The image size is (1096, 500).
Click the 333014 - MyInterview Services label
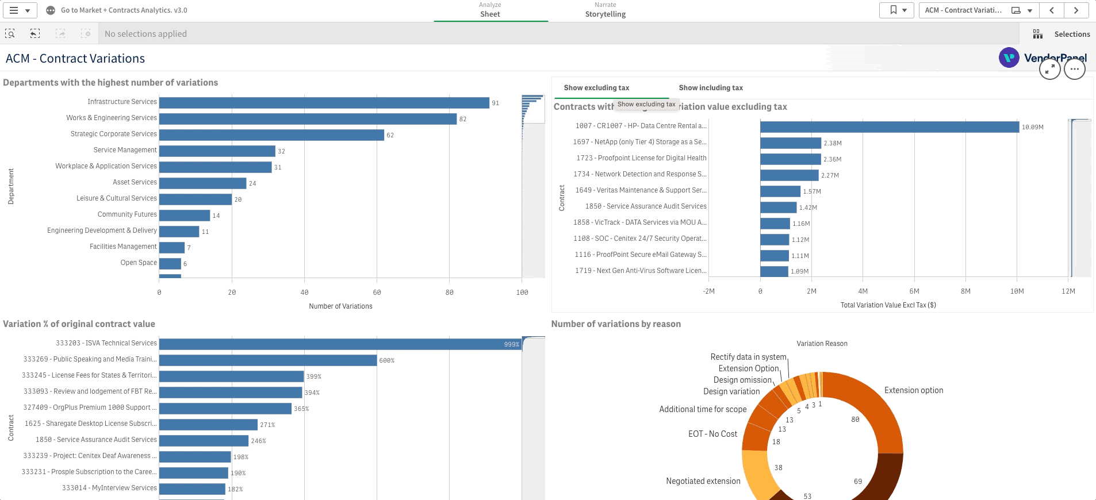tap(109, 488)
